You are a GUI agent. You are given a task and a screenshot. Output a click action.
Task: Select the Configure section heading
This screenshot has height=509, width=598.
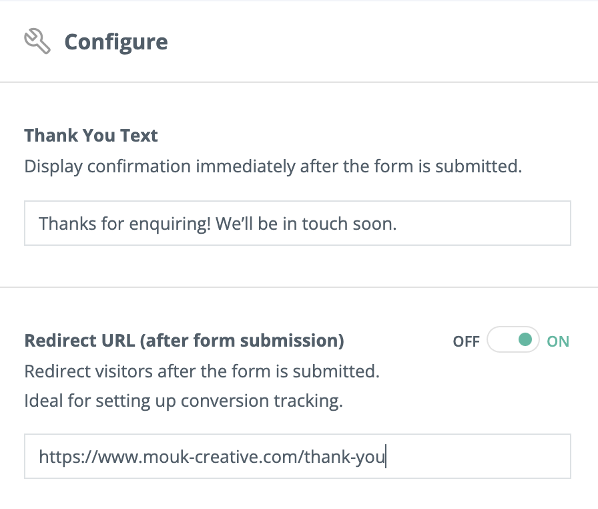(116, 41)
